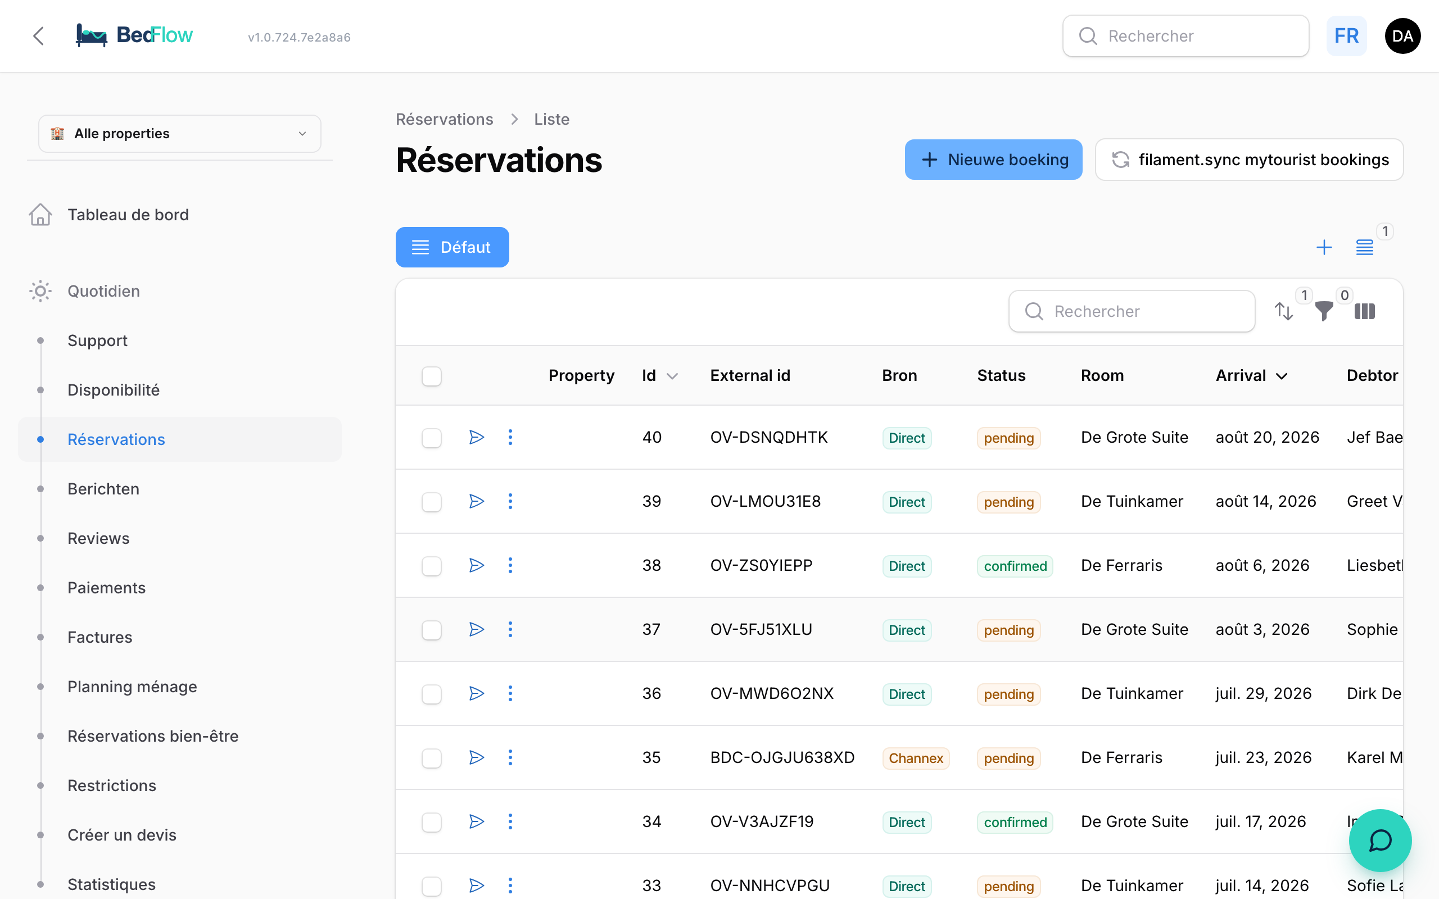Screen dimensions: 1439x899
Task: Select the checkbox for booking 35
Action: click(x=432, y=759)
